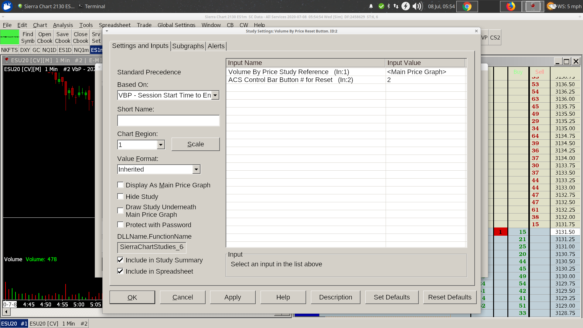Click the notification bell icon
Screen dimensions: 583x328
[371, 6]
